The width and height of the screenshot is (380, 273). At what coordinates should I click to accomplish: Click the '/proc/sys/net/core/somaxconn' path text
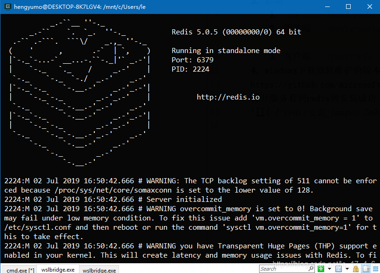(x=113, y=190)
